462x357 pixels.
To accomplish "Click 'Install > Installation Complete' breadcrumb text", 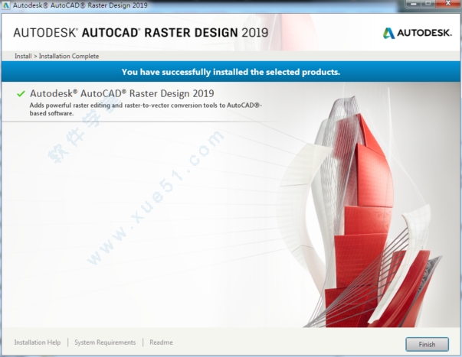I will [x=57, y=56].
